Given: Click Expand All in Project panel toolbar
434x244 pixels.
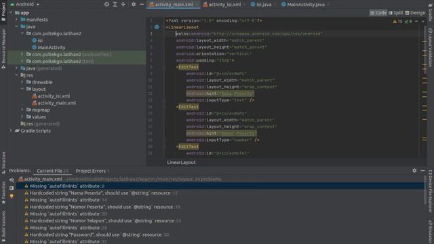Looking at the screenshot, I should coord(115,5).
